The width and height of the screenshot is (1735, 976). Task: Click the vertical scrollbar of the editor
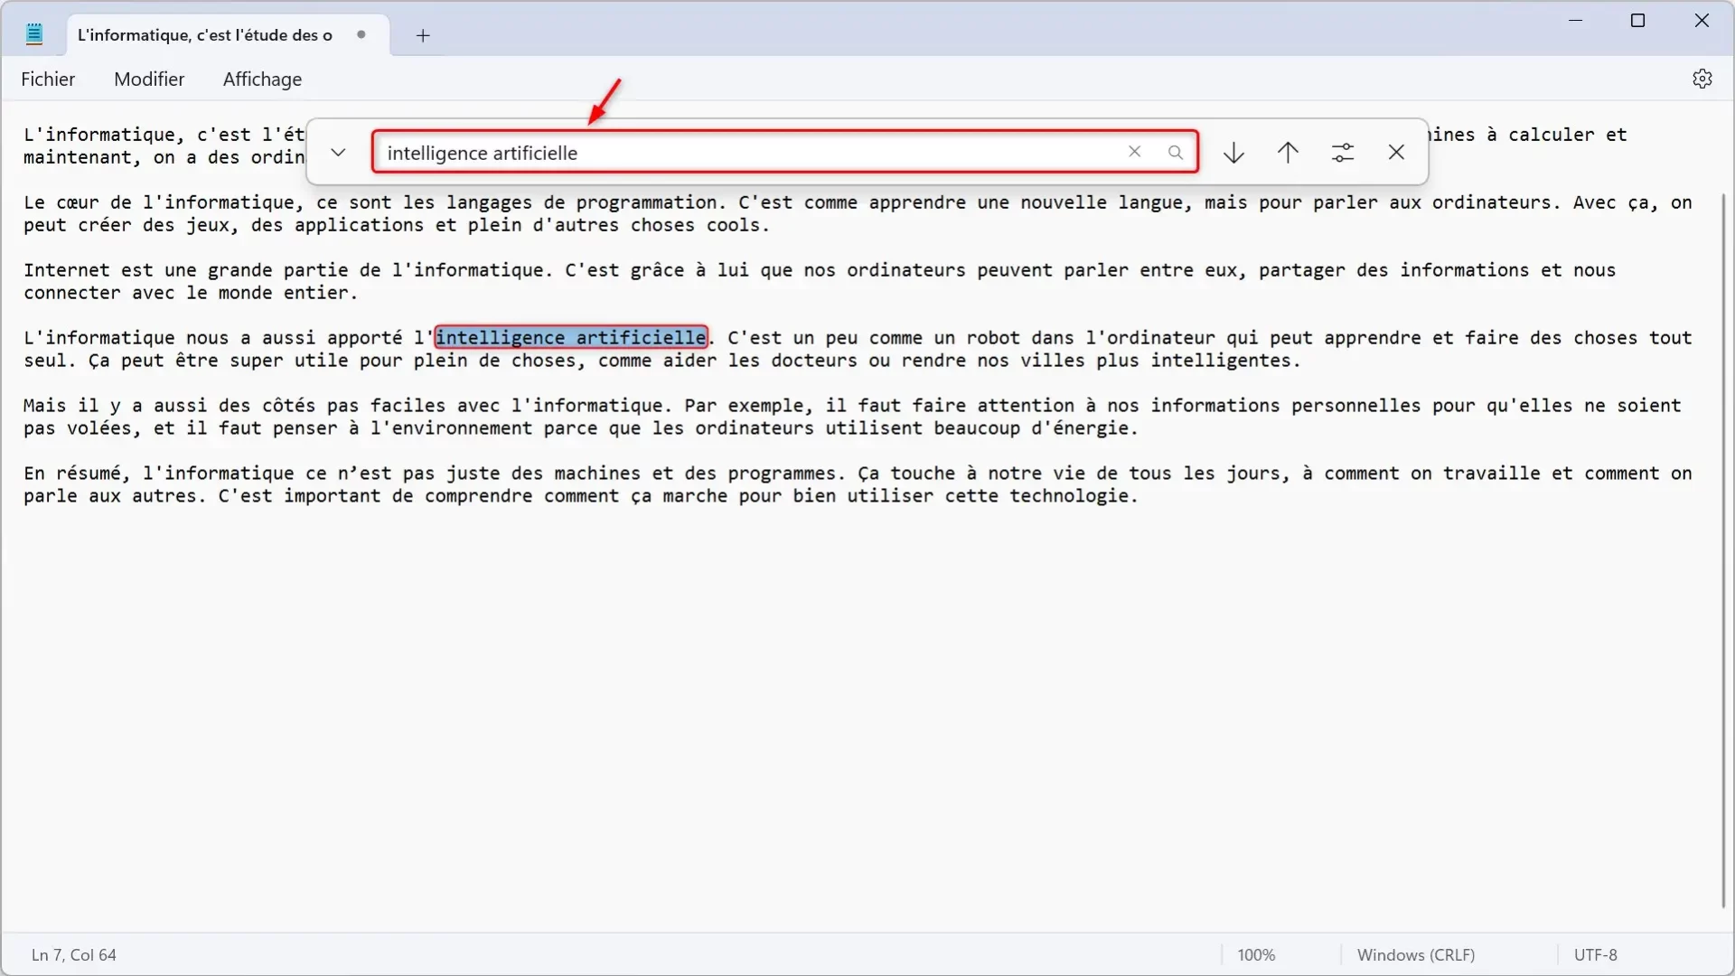coord(1724,549)
